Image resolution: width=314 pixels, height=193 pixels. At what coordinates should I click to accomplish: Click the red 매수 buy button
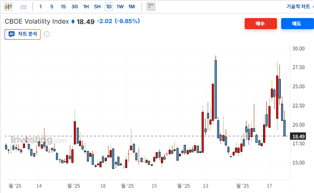[x=261, y=24]
